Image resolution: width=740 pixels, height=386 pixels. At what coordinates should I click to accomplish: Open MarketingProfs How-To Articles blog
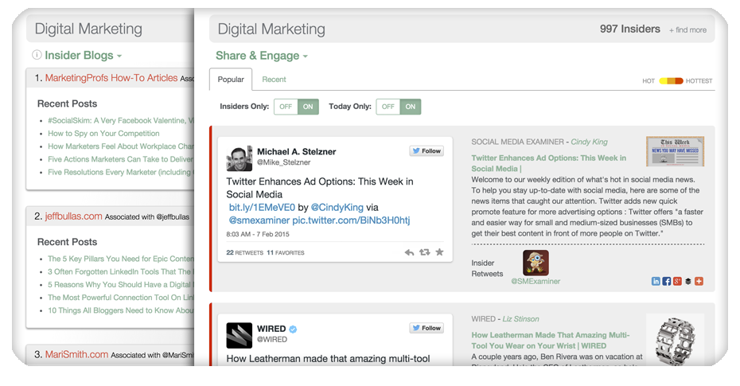(x=111, y=78)
